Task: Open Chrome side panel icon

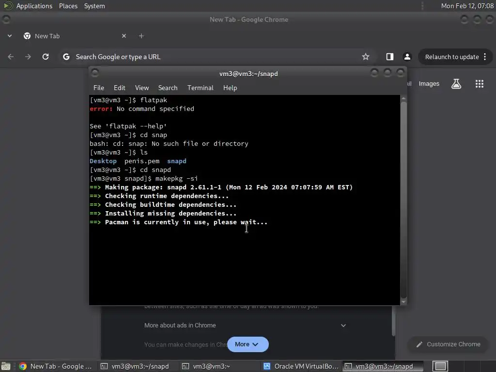Action: [x=390, y=57]
